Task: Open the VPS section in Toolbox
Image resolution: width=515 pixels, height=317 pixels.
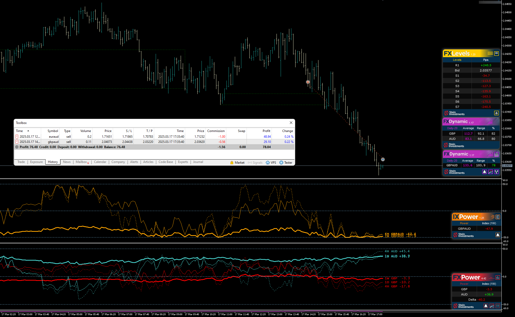Action: (x=271, y=163)
